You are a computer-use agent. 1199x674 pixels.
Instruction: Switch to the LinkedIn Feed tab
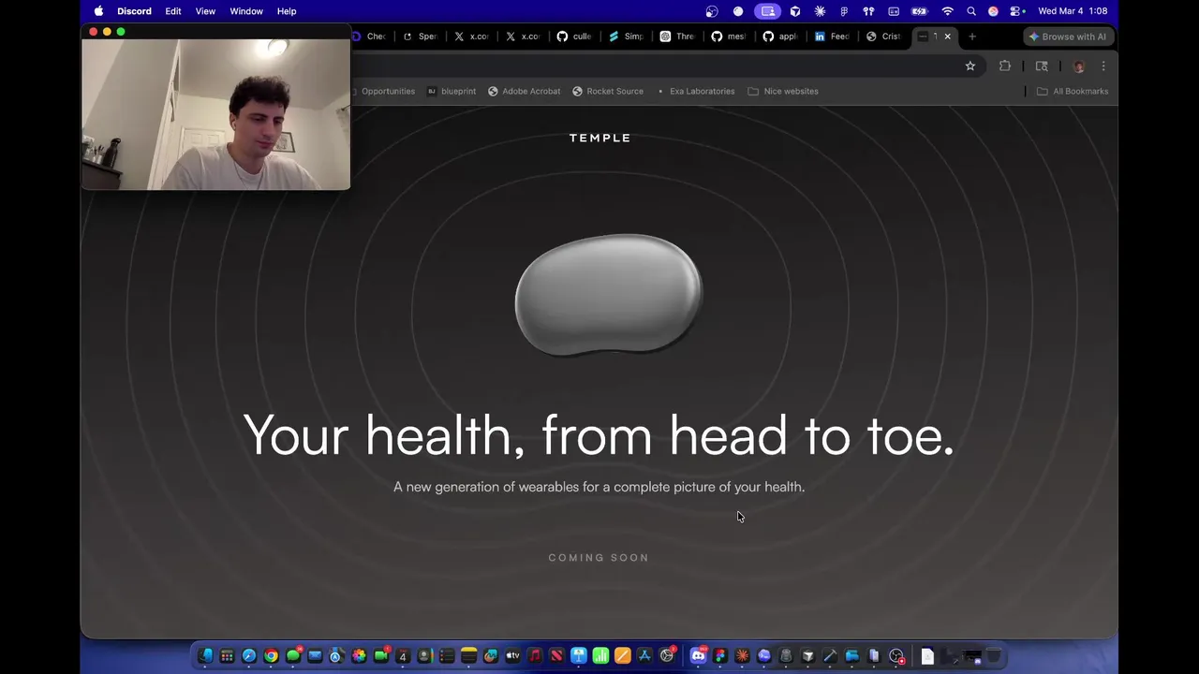(832, 37)
